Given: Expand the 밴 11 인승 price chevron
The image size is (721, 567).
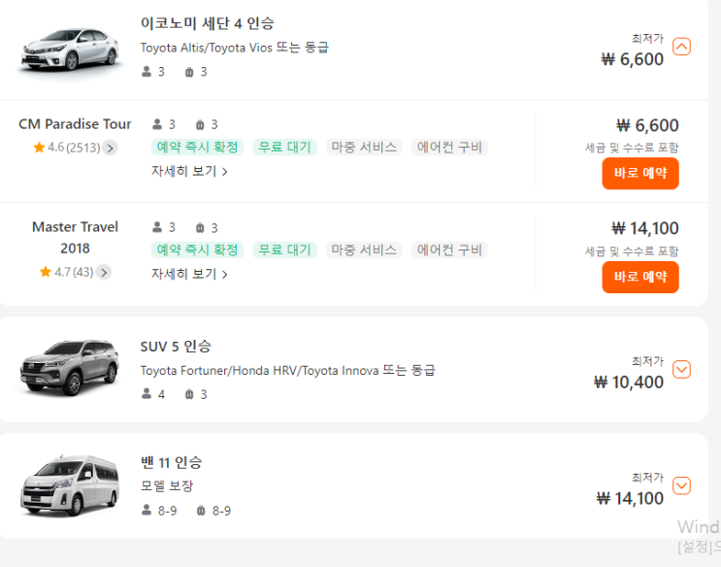Looking at the screenshot, I should [681, 485].
